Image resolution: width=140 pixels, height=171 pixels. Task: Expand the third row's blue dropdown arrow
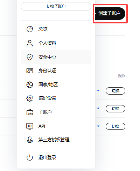[98, 126]
